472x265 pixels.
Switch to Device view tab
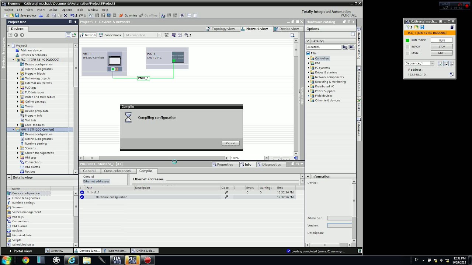click(x=287, y=29)
